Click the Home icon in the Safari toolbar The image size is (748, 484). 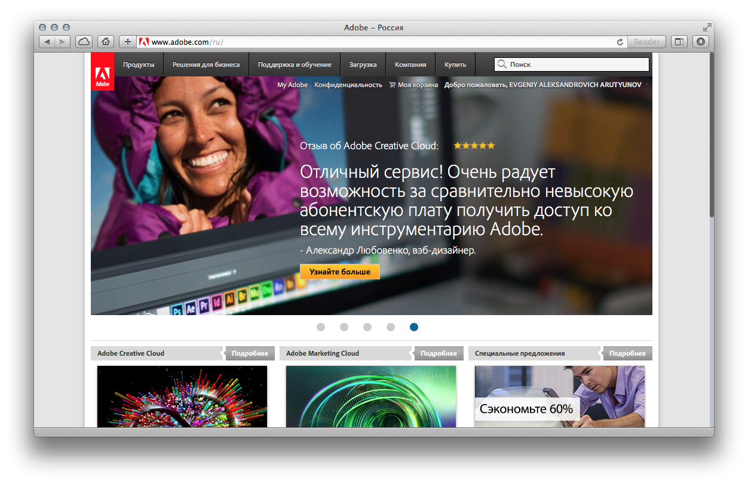point(105,42)
